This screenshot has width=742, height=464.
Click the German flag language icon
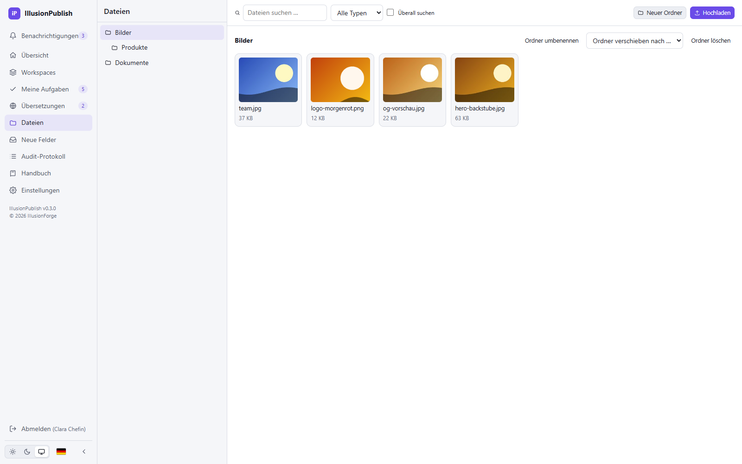(x=61, y=451)
